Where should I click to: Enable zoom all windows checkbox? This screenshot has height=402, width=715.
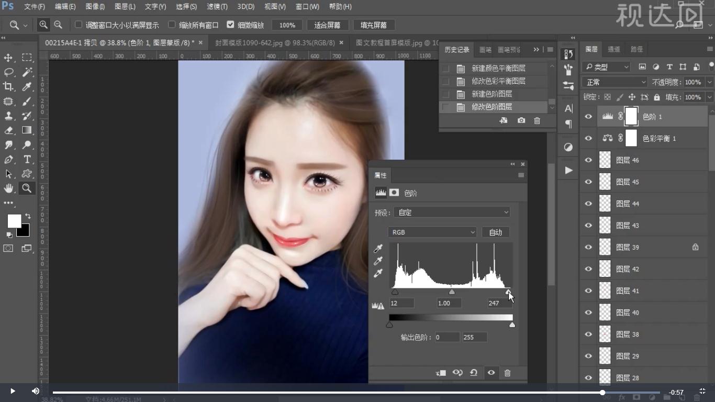(x=172, y=25)
